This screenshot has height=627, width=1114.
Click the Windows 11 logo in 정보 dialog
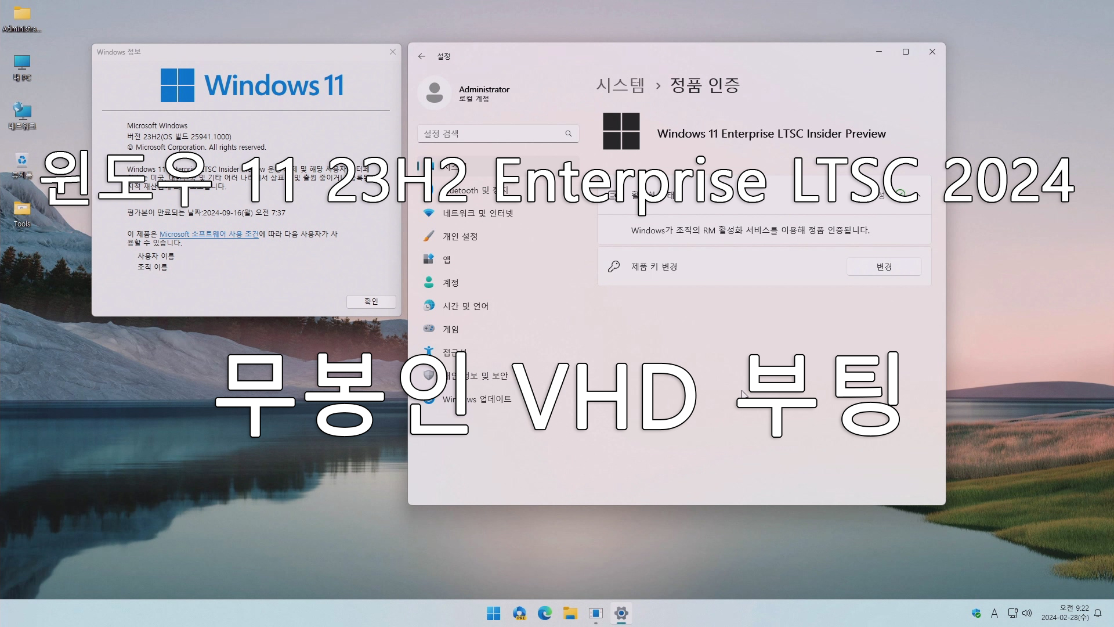tap(252, 85)
